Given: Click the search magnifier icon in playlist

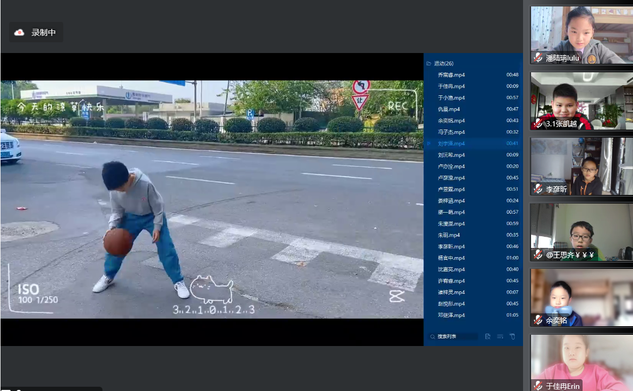Looking at the screenshot, I should click(432, 336).
